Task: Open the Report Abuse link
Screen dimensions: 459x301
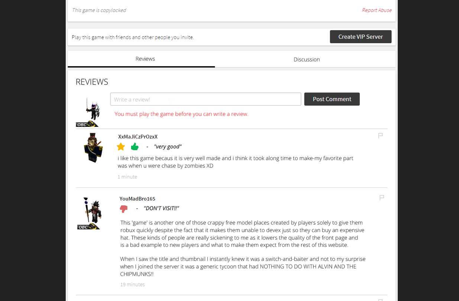Action: click(x=376, y=10)
